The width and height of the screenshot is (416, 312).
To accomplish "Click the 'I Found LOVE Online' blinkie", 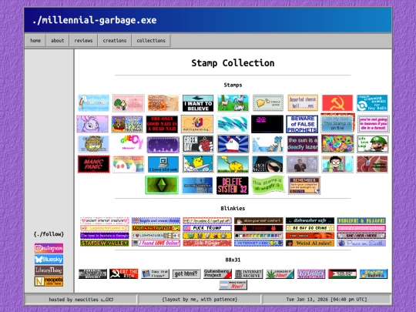I will (x=156, y=243).
